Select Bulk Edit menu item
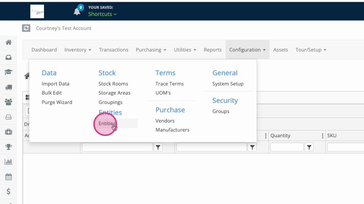 tap(52, 93)
